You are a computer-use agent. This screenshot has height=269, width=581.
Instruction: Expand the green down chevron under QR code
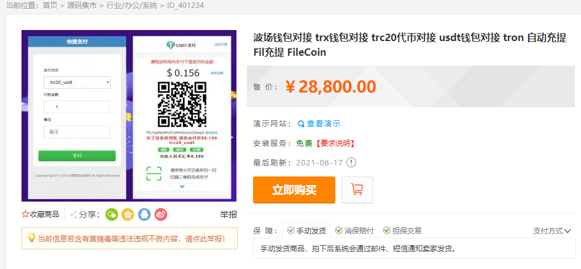coord(182,187)
